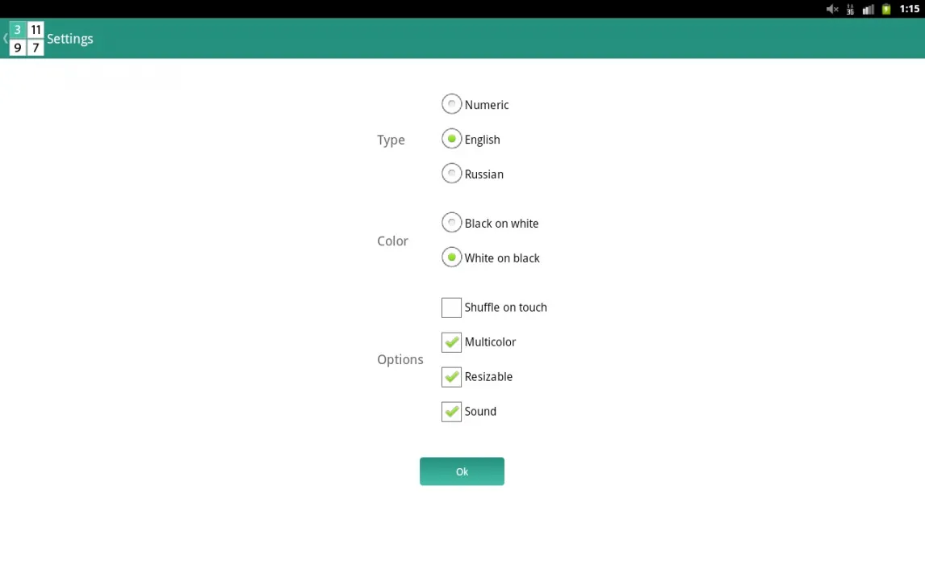The image size is (925, 578).
Task: Turn off the Sound checkbox
Action: 451,412
